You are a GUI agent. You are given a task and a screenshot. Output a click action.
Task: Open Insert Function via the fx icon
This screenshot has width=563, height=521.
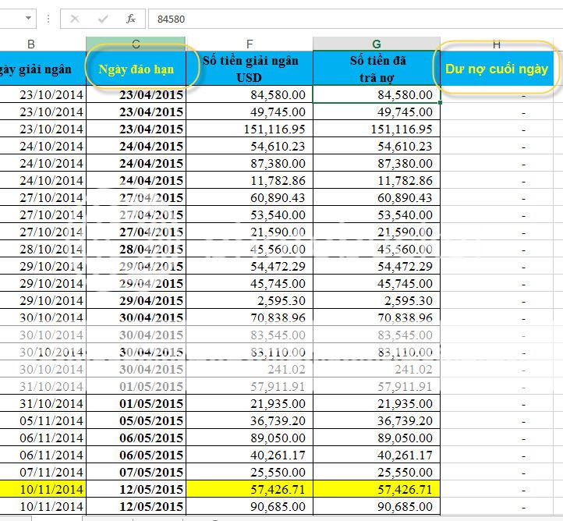tap(130, 18)
